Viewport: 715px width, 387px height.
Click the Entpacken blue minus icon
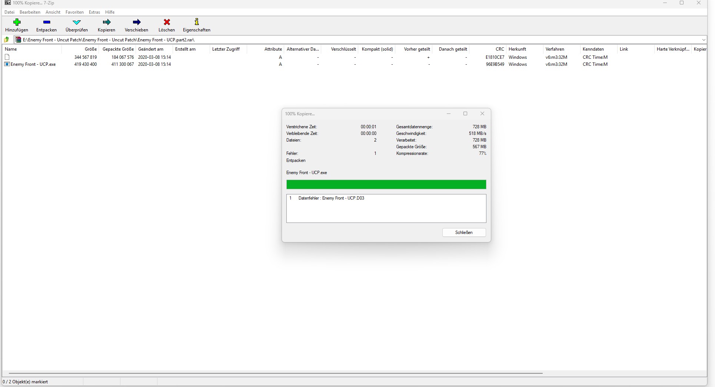[46, 22]
